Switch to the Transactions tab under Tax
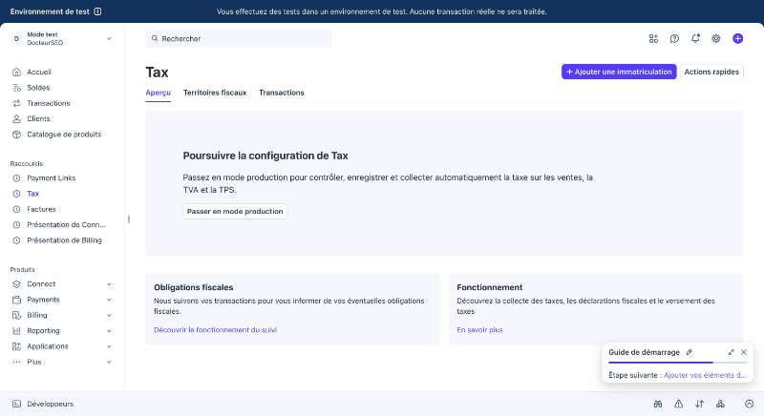This screenshot has width=764, height=416. pos(282,93)
